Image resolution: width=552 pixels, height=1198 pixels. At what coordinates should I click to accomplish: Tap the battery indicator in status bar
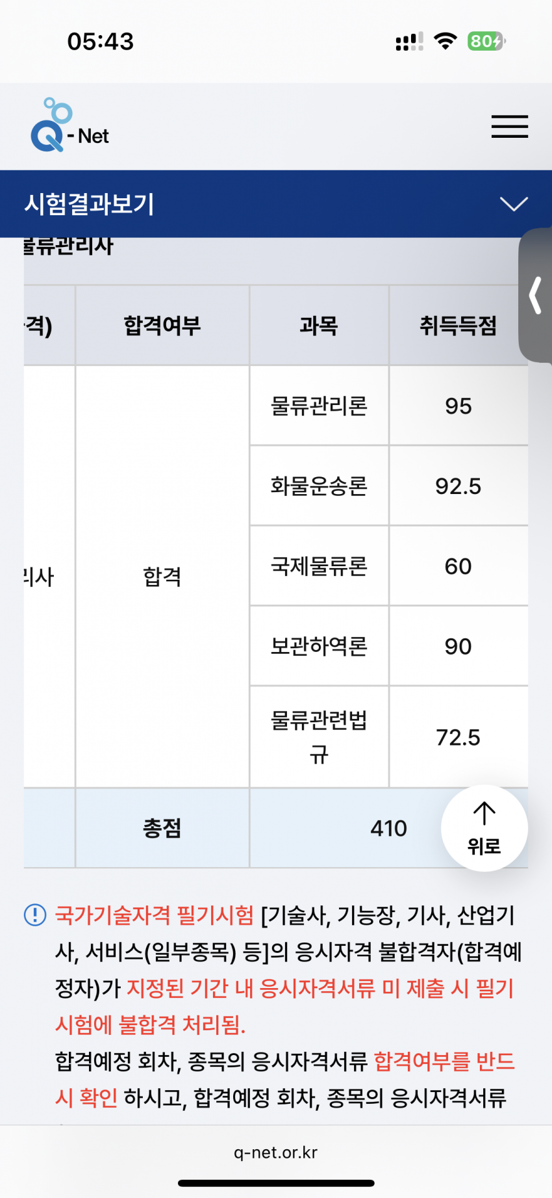[x=486, y=42]
